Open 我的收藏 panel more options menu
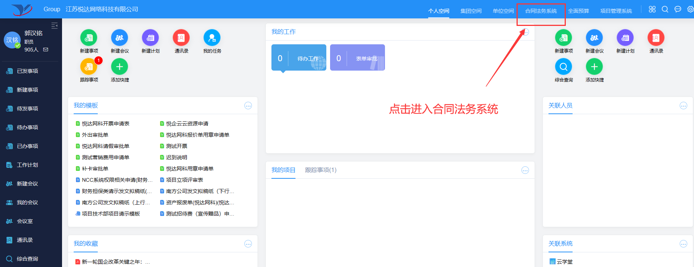Viewport: 694px width, 267px height. 248,244
